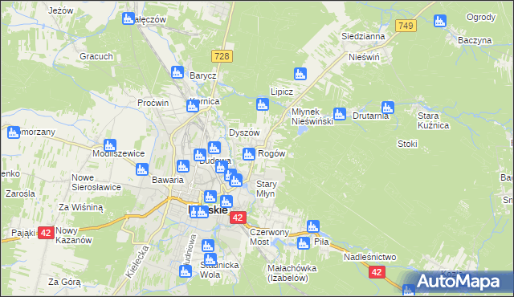
Task: Select the Rogów place label
Action: pyautogui.click(x=271, y=153)
